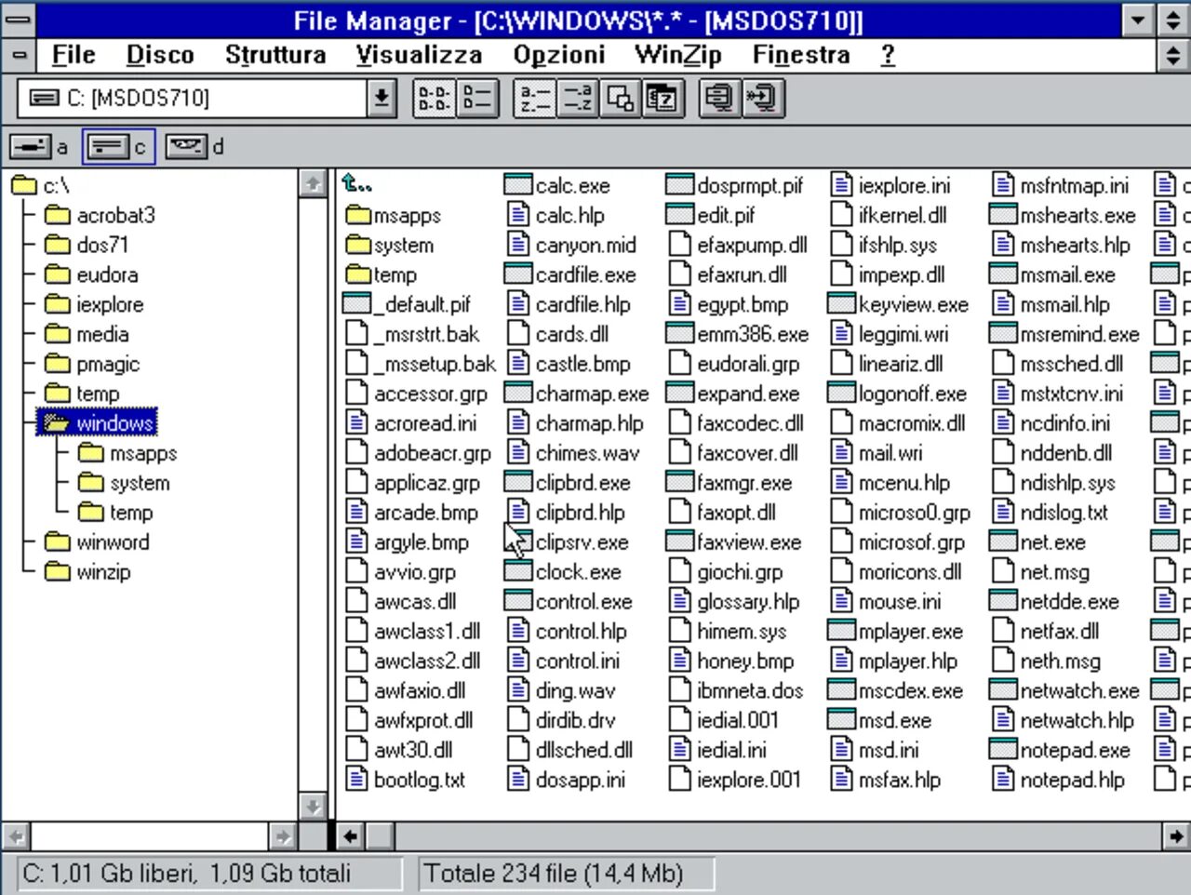Viewport: 1191px width, 895px height.
Task: Select the dos71 folder in tree
Action: click(87, 246)
